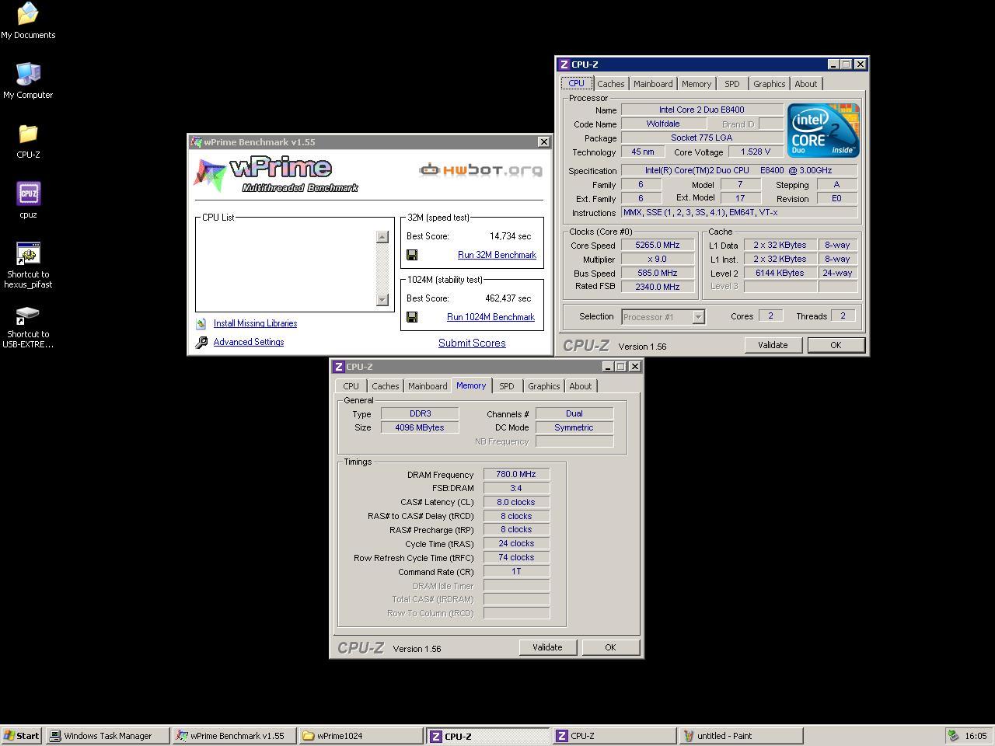
Task: Click the Install Missing Libraries icon
Action: [x=201, y=323]
